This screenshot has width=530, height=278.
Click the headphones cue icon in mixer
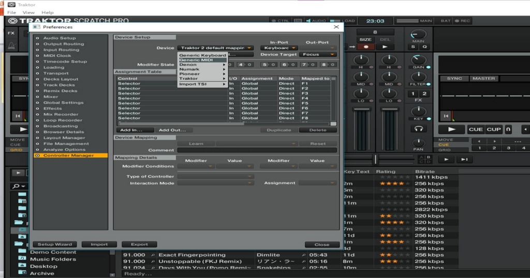tap(418, 129)
